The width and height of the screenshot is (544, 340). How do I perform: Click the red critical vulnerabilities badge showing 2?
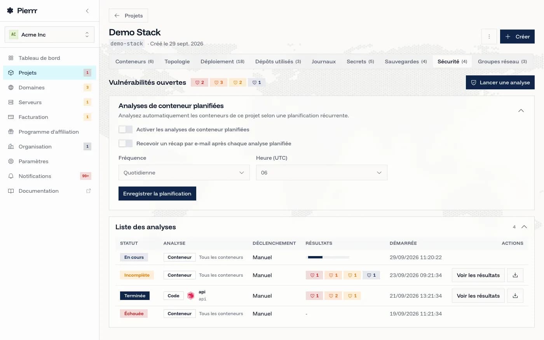pos(199,82)
